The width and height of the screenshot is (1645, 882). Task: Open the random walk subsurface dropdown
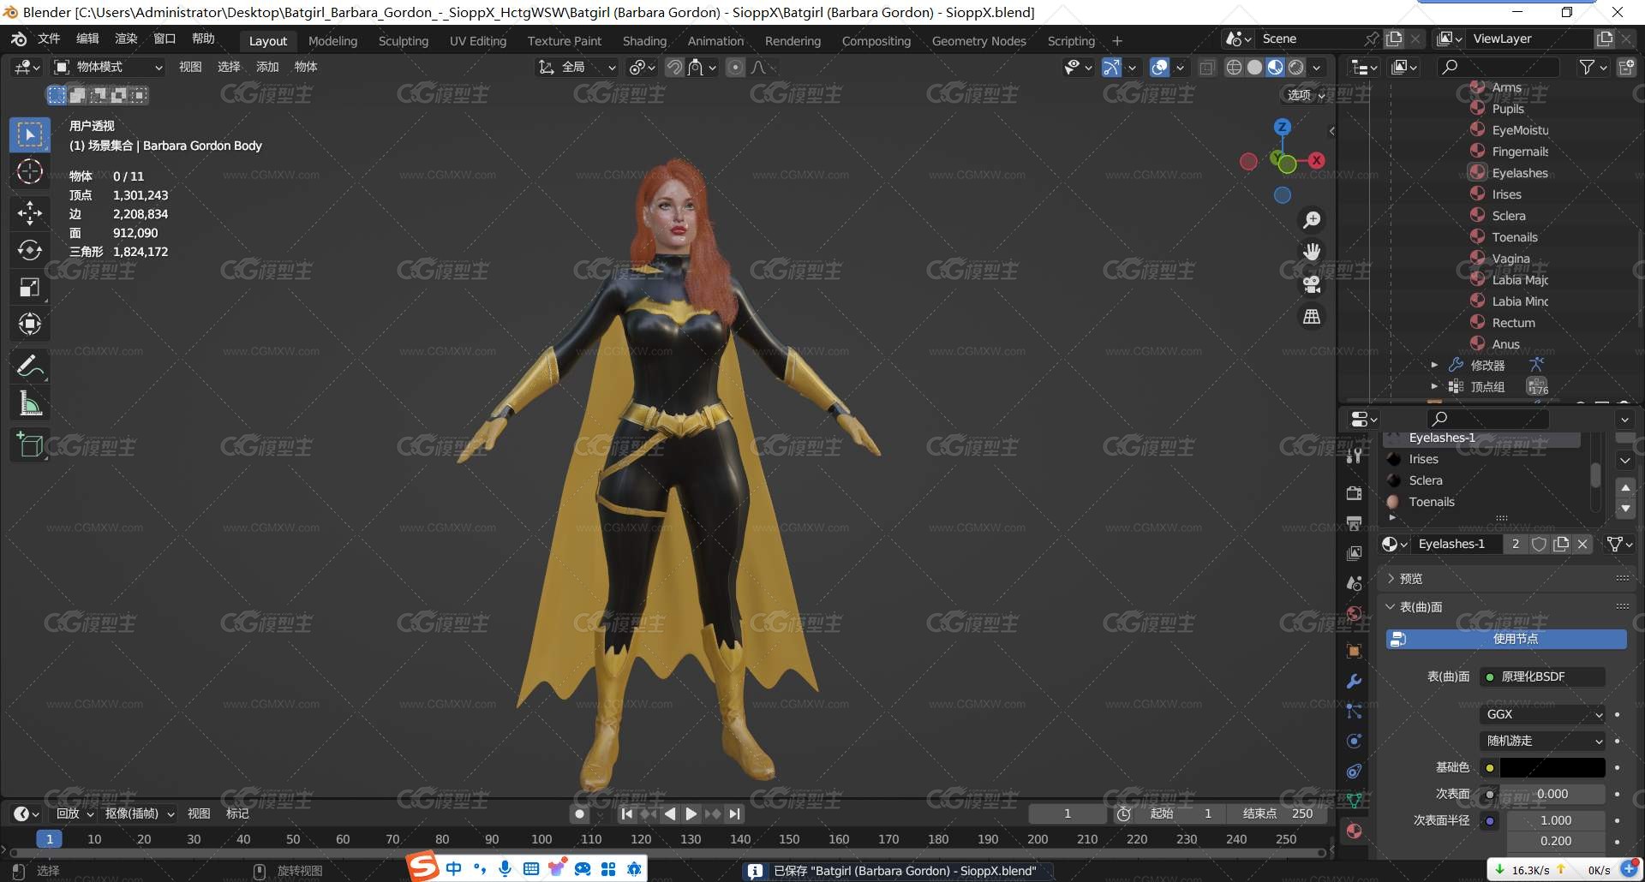(1542, 741)
